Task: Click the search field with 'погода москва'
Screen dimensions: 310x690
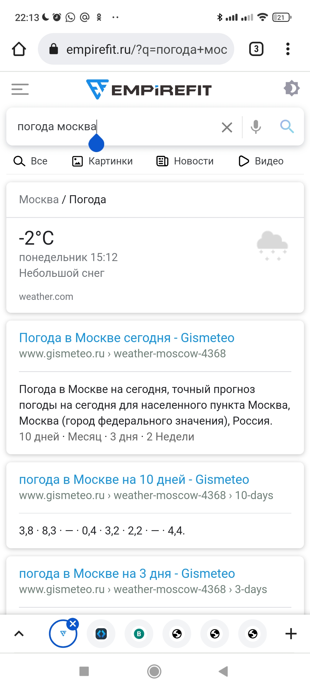Action: (115, 126)
